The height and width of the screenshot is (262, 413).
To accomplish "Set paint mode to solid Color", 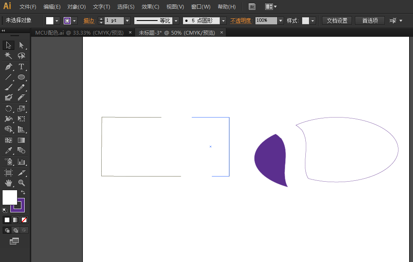I will (7, 220).
